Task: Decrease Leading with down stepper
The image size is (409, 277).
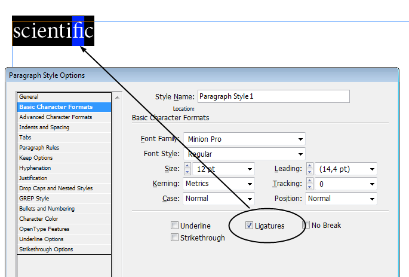Action: click(x=310, y=172)
